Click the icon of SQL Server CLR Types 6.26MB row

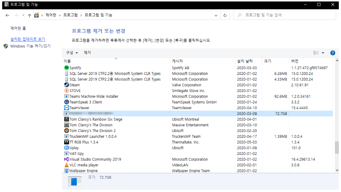pyautogui.click(x=67, y=73)
